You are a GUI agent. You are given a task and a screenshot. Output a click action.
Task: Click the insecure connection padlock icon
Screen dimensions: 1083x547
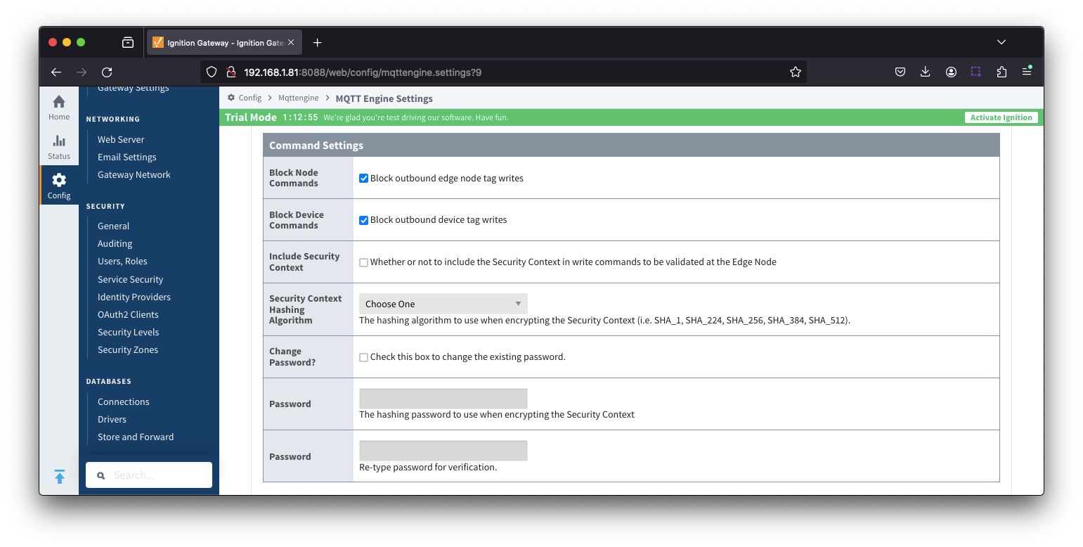coord(230,72)
